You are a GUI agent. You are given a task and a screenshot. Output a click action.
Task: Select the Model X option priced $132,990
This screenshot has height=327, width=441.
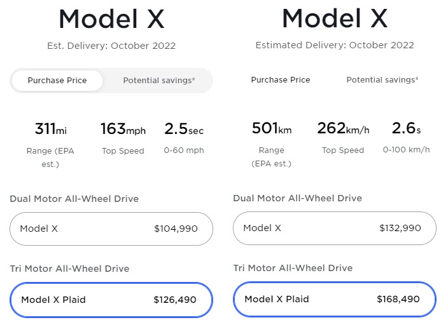335,228
